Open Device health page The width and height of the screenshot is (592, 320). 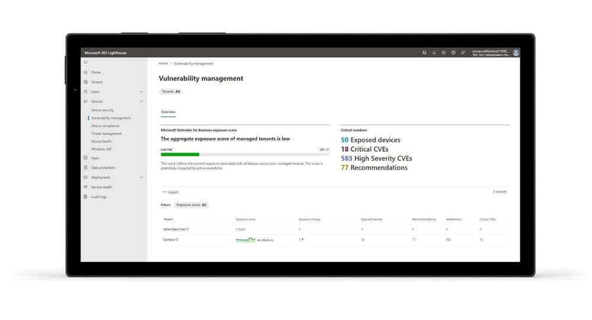click(101, 142)
